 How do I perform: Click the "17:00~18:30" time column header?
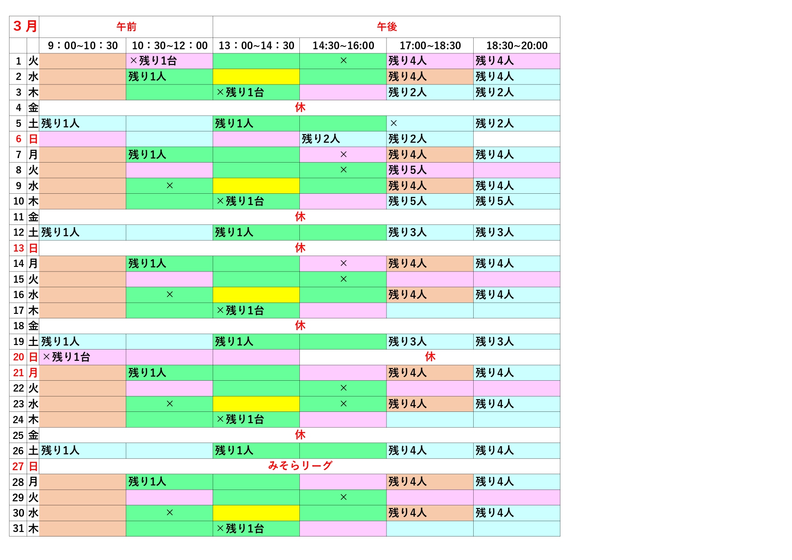coord(430,46)
